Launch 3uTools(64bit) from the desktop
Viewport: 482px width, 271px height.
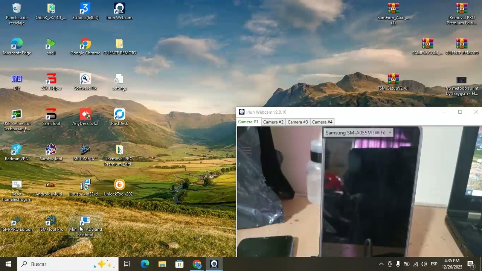click(85, 11)
